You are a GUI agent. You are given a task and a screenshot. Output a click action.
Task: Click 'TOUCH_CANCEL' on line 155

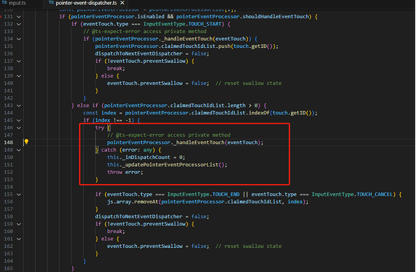coord(374,194)
